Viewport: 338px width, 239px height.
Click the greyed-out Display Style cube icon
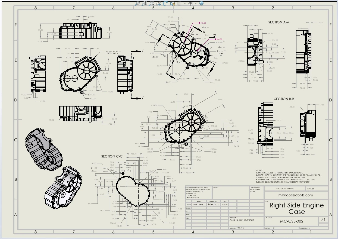pos(180,3)
